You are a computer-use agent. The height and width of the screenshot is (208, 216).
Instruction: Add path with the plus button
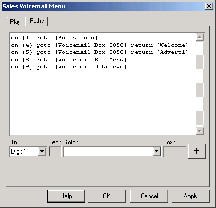[x=197, y=151]
